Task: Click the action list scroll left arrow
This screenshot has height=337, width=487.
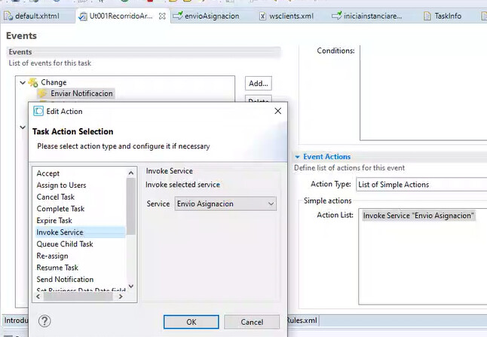Action: pos(38,296)
